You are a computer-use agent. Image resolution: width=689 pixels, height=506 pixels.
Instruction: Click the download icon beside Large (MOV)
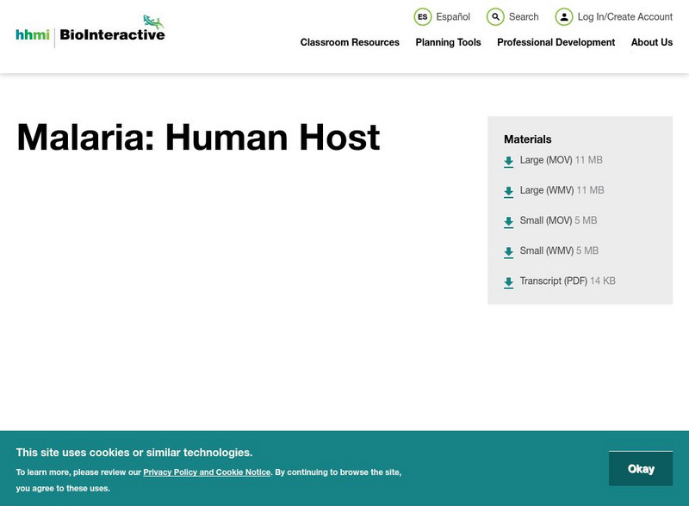[507, 160]
